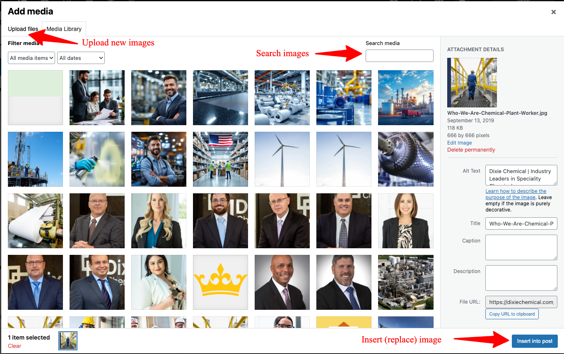Image resolution: width=564 pixels, height=354 pixels.
Task: Select the gold crown logo thumbnail
Action: [220, 282]
